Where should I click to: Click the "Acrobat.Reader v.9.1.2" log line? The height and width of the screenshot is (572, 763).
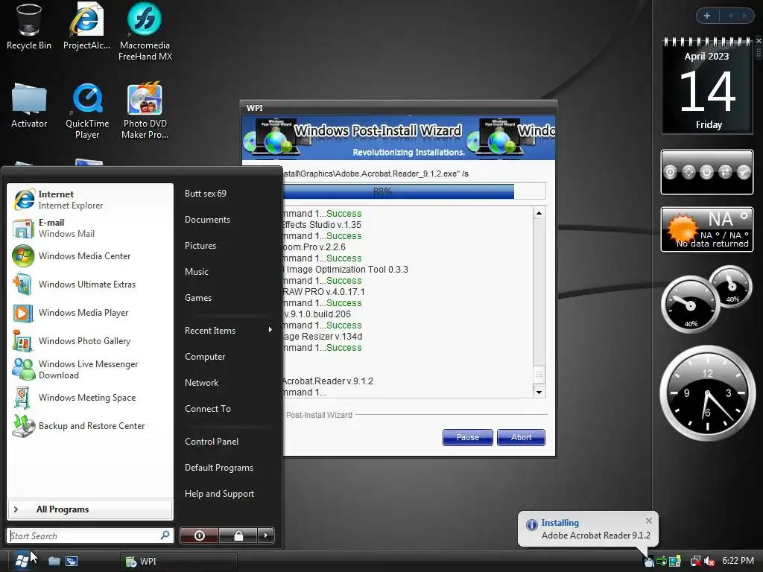(x=328, y=381)
